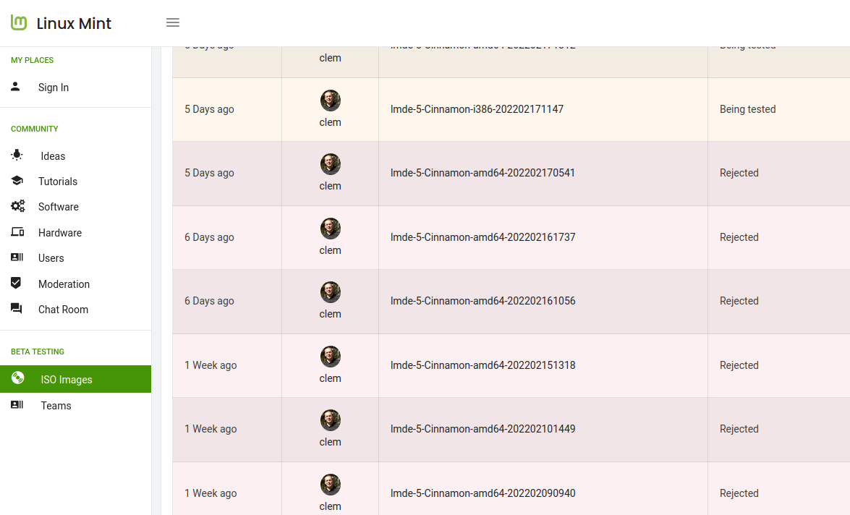Click the Linux Mint logo icon
850x515 pixels.
click(18, 22)
